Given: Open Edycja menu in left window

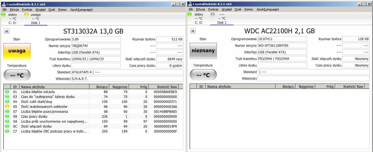Looking at the screenshot, I should (x=14, y=9).
